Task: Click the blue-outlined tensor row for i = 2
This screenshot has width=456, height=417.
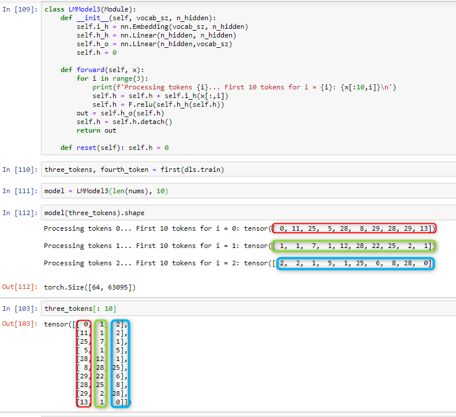Action: pos(355,264)
